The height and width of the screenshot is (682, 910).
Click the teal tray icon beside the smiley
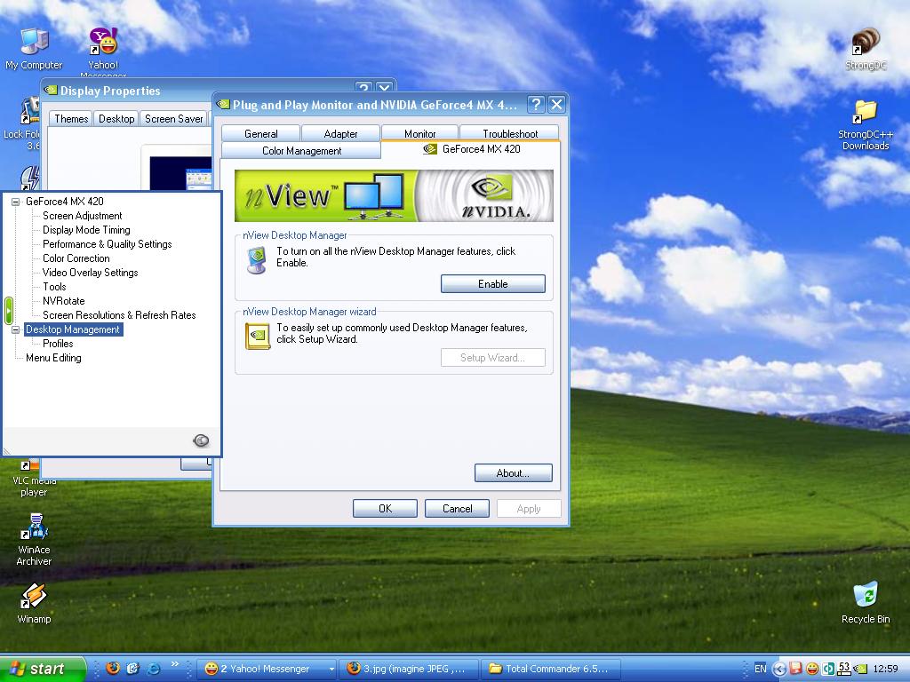tap(828, 669)
